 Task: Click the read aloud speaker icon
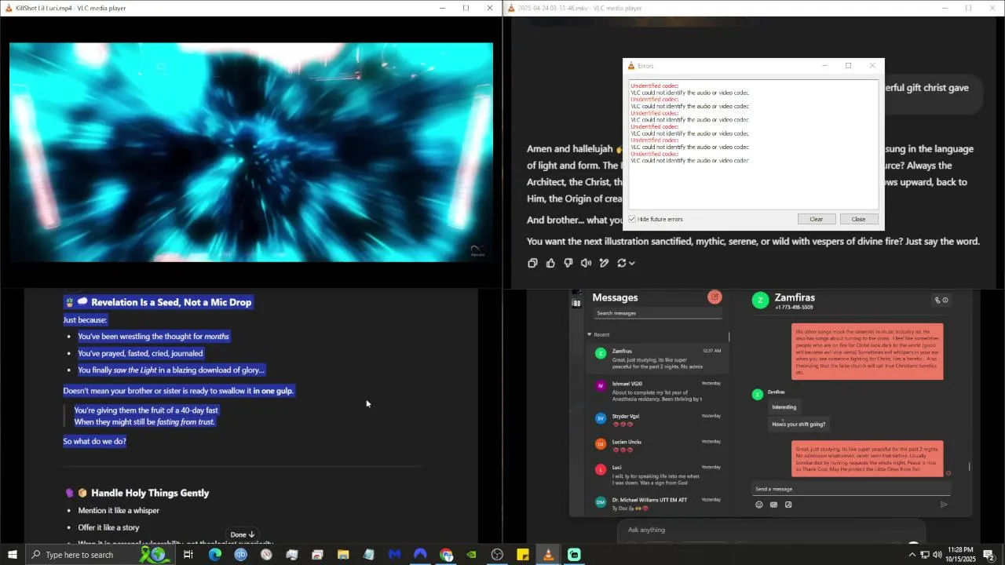tap(586, 263)
